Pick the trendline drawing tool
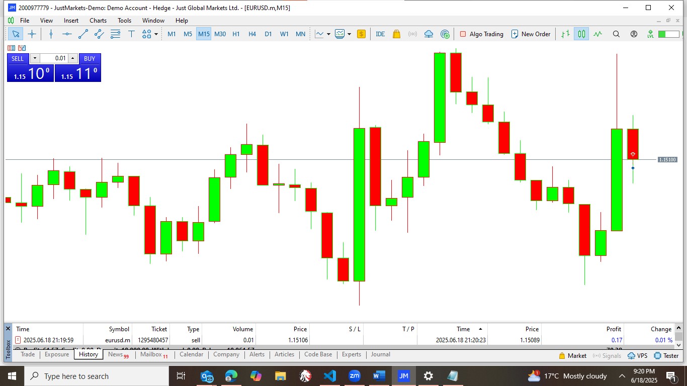 pos(83,34)
